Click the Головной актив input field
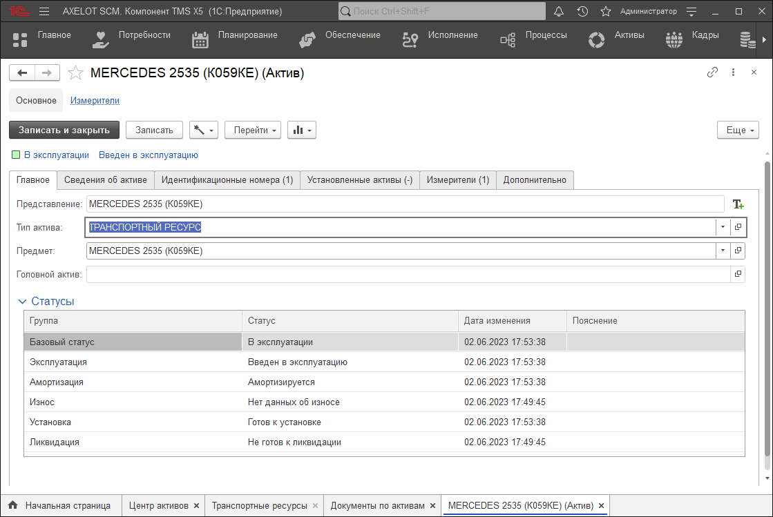This screenshot has width=773, height=517. click(x=408, y=274)
